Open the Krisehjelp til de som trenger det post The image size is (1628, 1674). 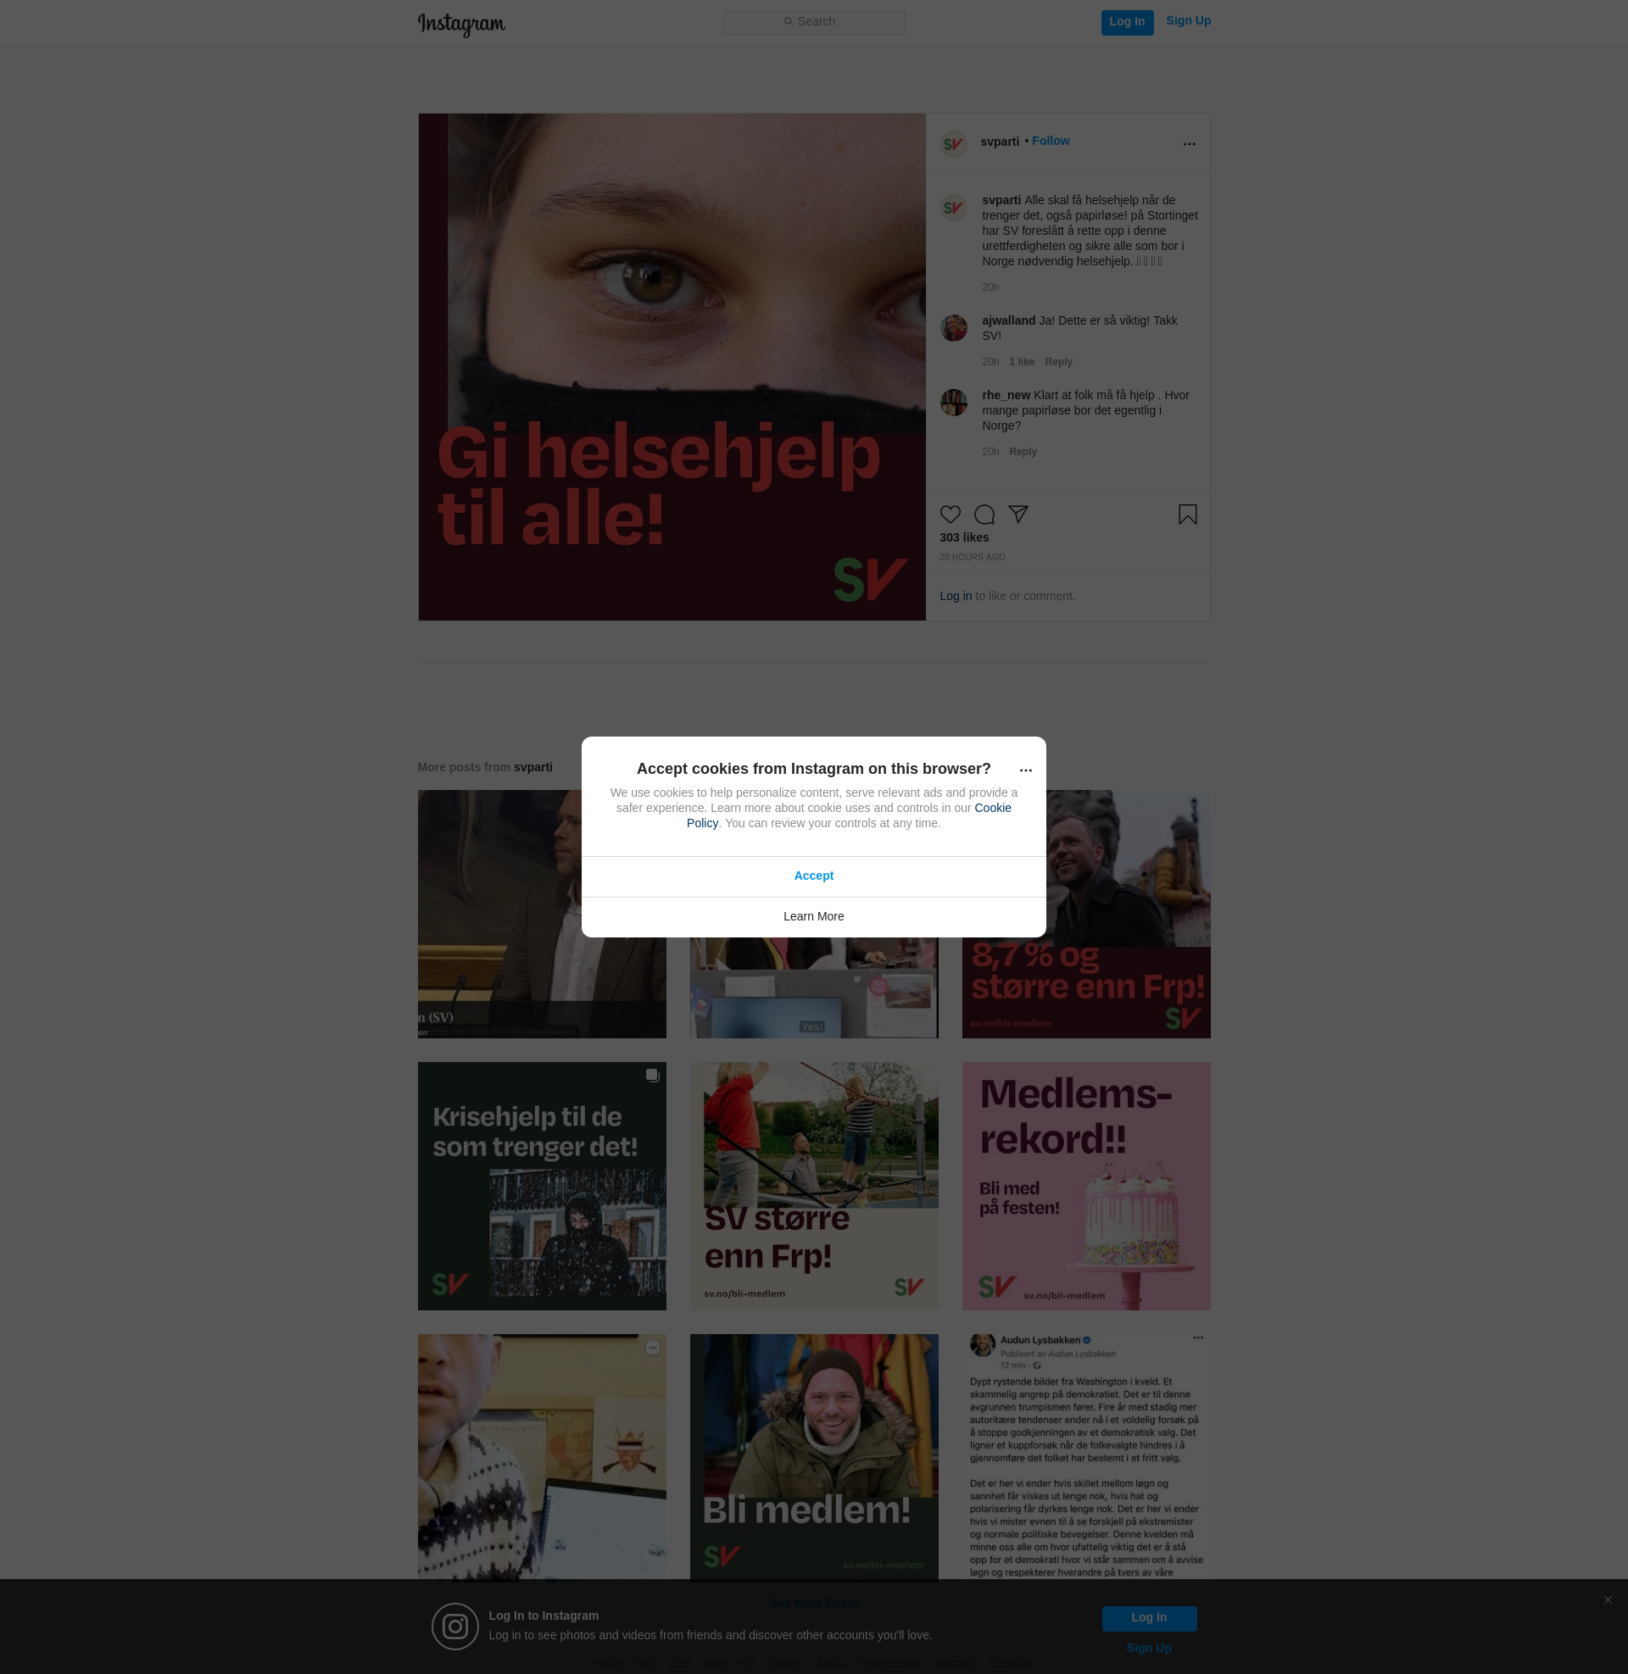click(x=541, y=1186)
